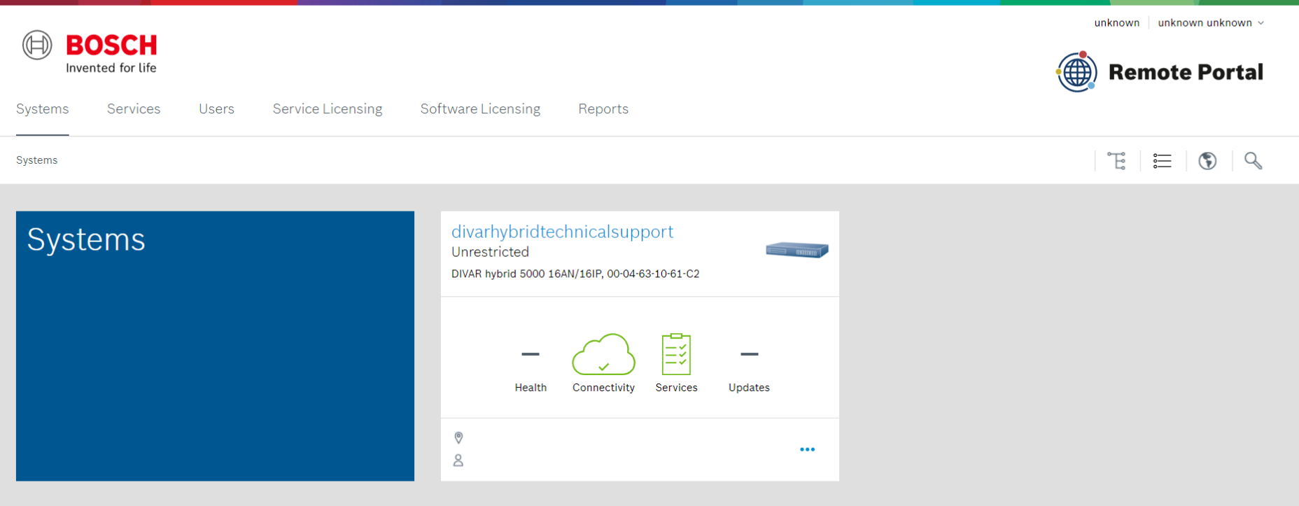1299x506 pixels.
Task: Expand the unknown unknown user dropdown
Action: [x=1210, y=23]
